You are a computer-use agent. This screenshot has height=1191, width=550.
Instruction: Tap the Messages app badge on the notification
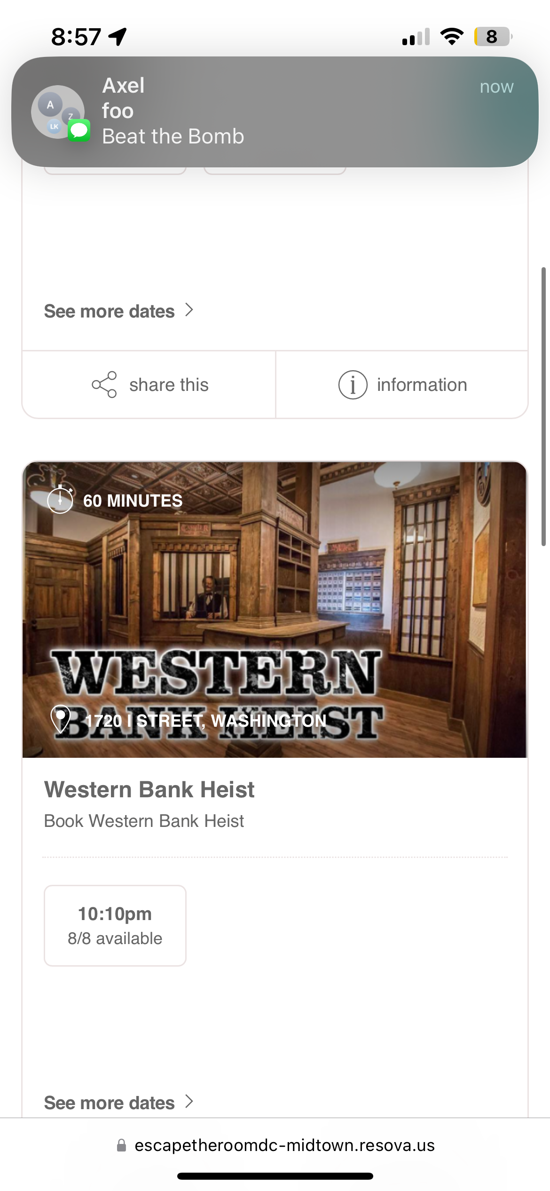click(79, 130)
